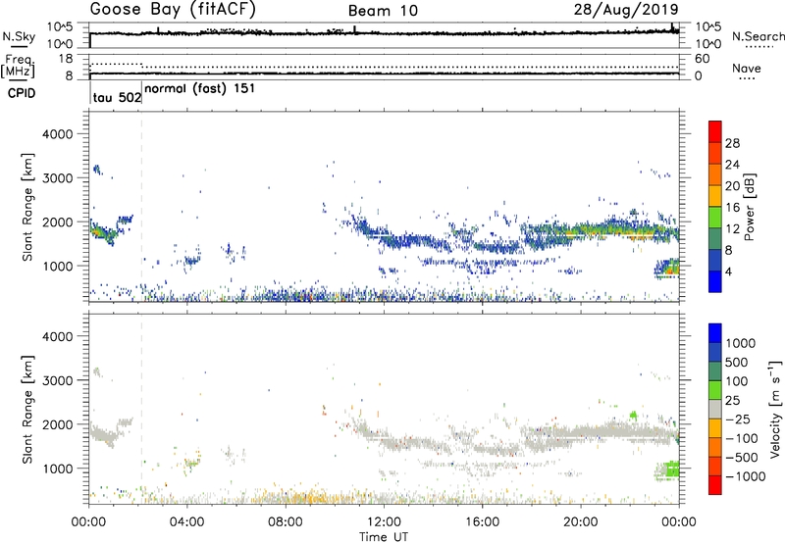Click the solid N.Sky legend line sample
This screenshot has width=785, height=543.
[19, 46]
